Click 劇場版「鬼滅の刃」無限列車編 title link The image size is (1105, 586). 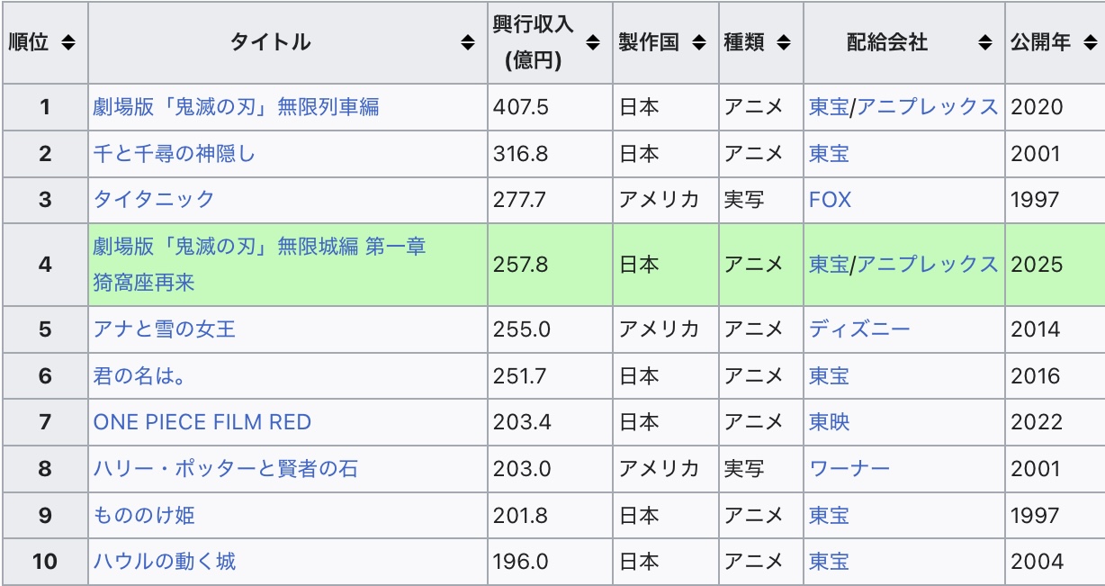[x=236, y=107]
